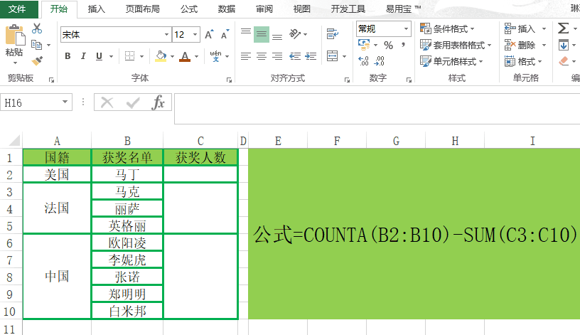Screen dimensions: 580x335
Task: Apply red font color A
Action: tap(185, 56)
